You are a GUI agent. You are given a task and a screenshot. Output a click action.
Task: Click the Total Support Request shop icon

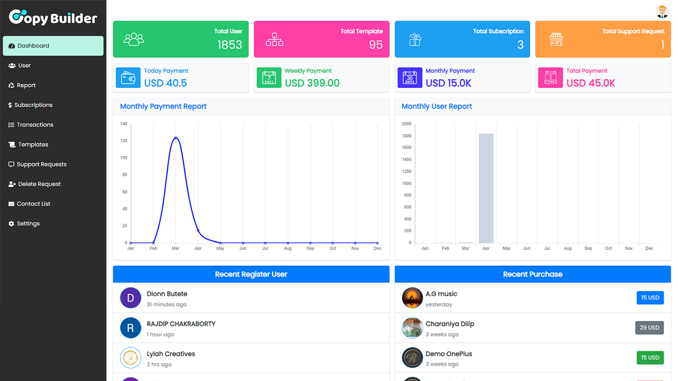556,39
